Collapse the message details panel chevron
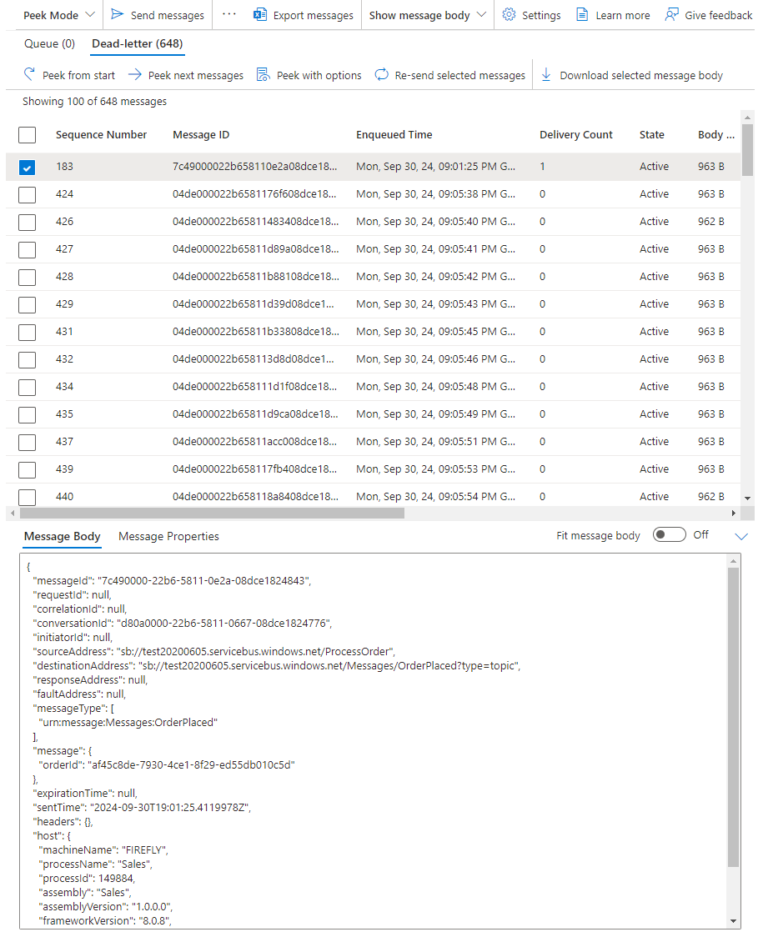Screen dimensions: 763x937 741,536
